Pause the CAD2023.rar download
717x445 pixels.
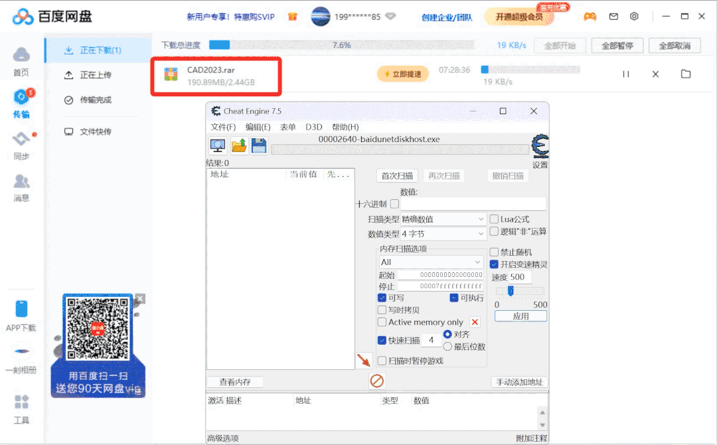(x=625, y=74)
